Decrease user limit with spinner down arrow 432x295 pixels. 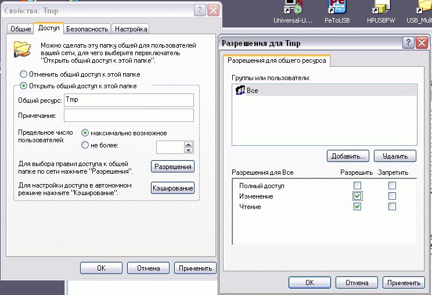[x=188, y=149]
